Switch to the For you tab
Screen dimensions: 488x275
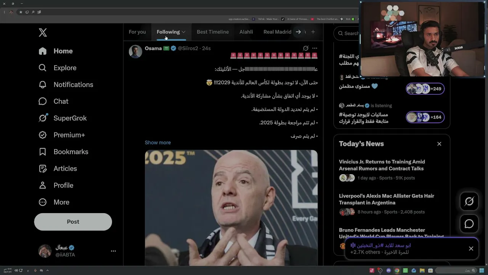pos(137,32)
